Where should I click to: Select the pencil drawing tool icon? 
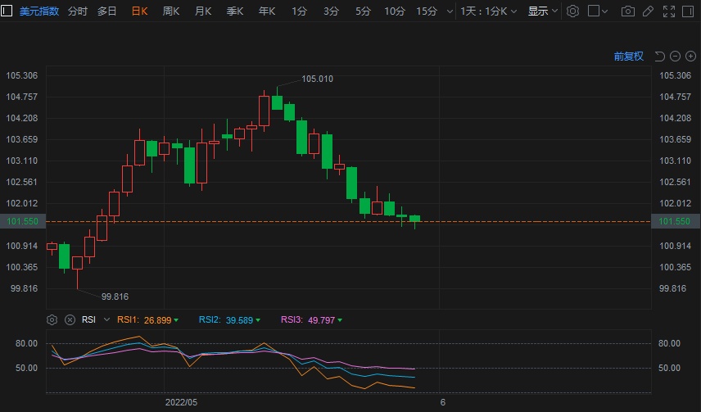tap(649, 11)
